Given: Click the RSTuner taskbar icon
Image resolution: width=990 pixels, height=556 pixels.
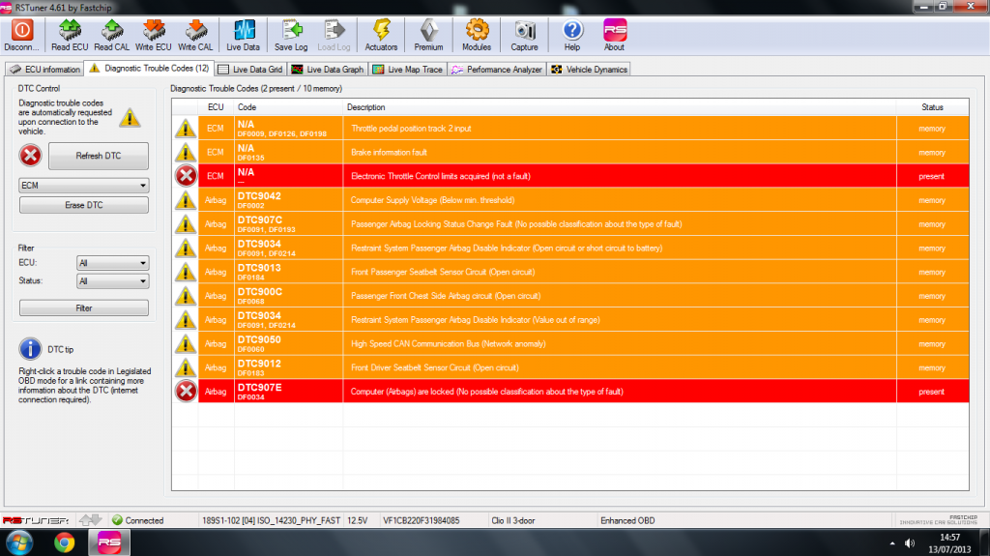Looking at the screenshot, I should pyautogui.click(x=108, y=542).
